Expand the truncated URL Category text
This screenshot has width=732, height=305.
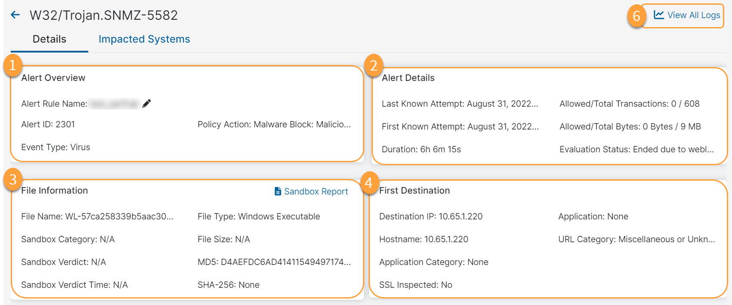710,239
